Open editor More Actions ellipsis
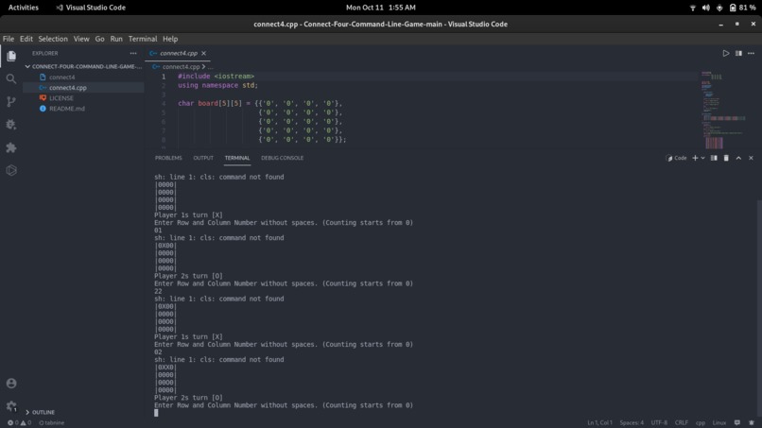 pos(751,53)
